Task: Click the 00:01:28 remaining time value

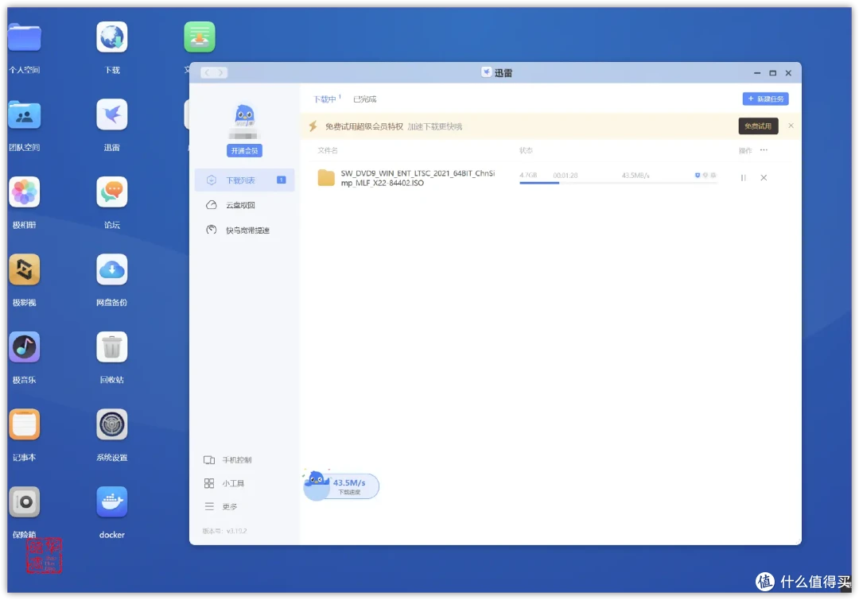Action: [x=566, y=176]
